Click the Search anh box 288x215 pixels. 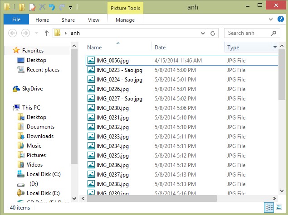coord(252,33)
